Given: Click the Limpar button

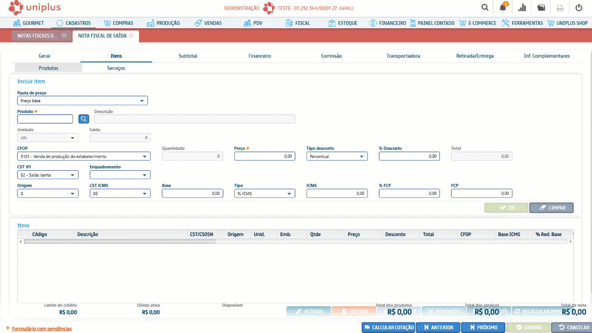Looking at the screenshot, I should coord(551,208).
